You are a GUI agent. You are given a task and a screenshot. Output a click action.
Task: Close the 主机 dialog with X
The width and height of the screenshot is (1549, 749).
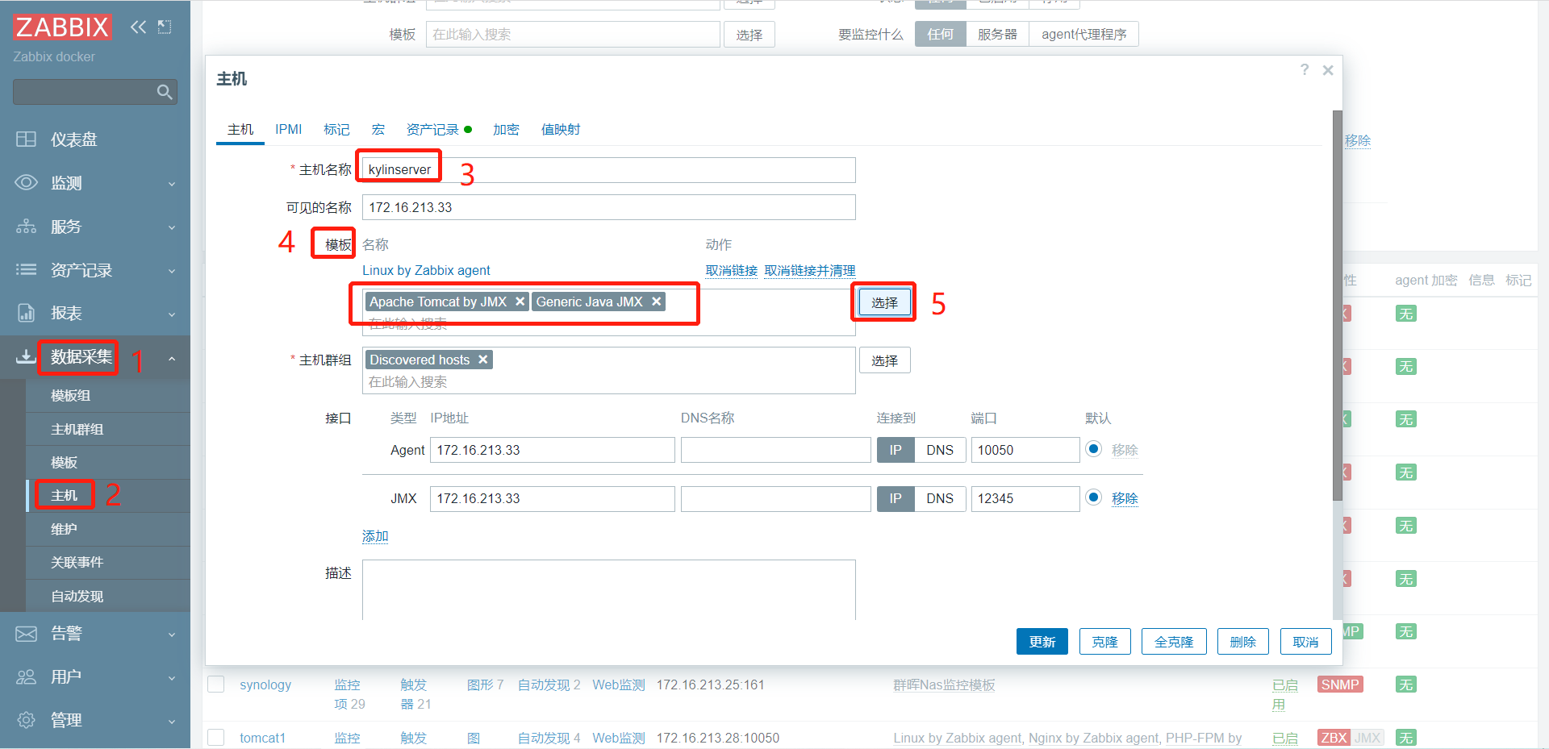tap(1328, 70)
